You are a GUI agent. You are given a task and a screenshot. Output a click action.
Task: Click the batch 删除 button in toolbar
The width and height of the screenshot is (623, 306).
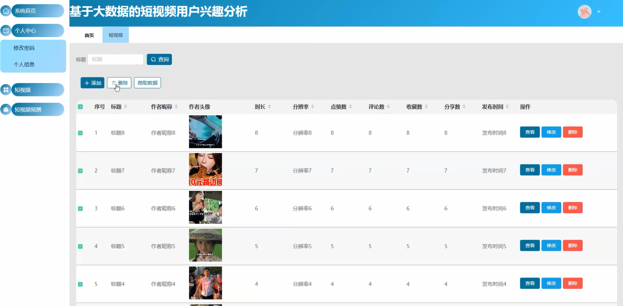pyautogui.click(x=119, y=83)
